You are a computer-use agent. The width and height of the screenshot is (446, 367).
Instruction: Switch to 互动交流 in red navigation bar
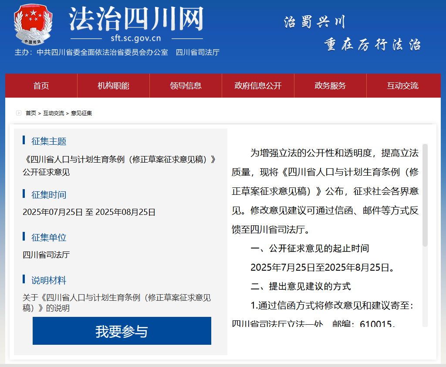402,86
